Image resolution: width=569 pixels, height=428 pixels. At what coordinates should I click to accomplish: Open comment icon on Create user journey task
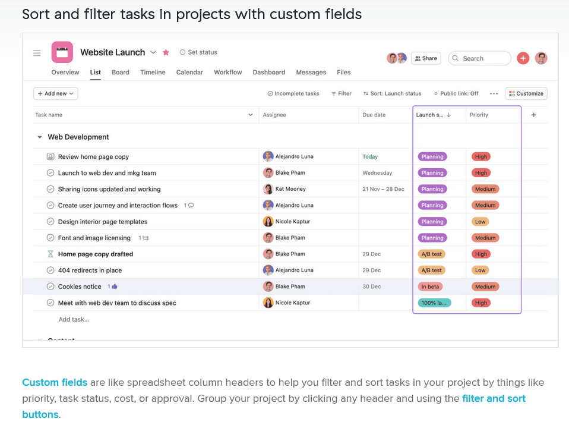(191, 206)
